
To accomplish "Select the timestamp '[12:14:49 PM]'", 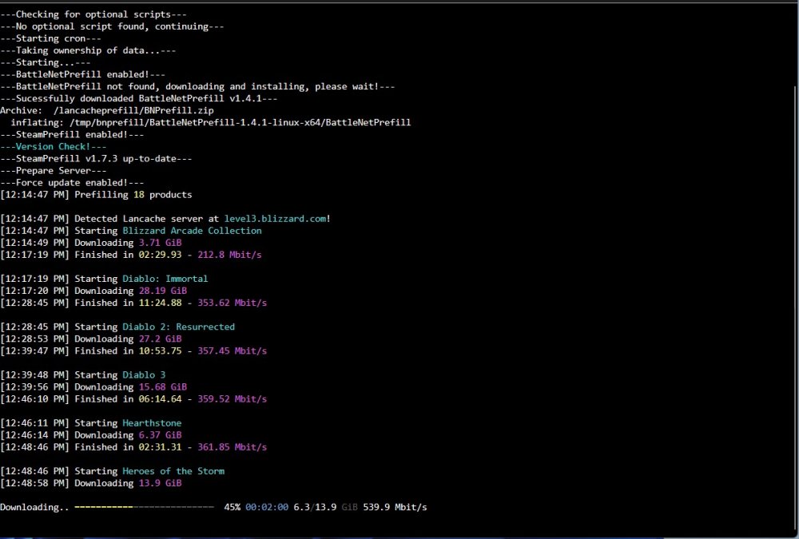I will 34,243.
